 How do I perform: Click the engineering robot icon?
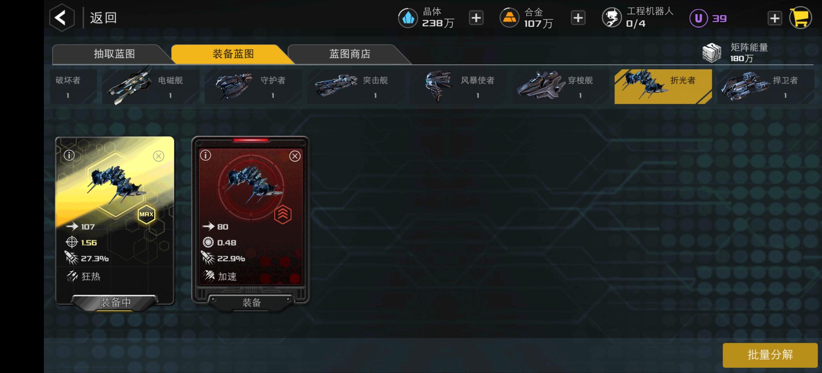point(612,17)
